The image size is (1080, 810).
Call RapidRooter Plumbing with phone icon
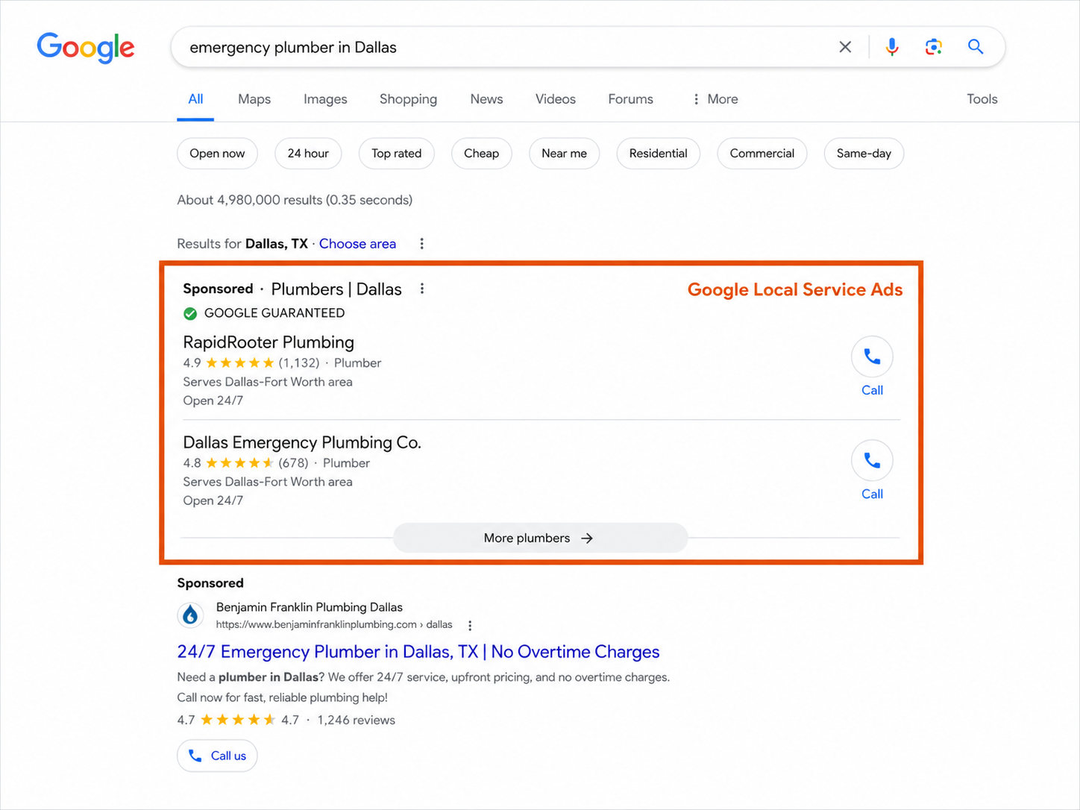[x=872, y=357]
